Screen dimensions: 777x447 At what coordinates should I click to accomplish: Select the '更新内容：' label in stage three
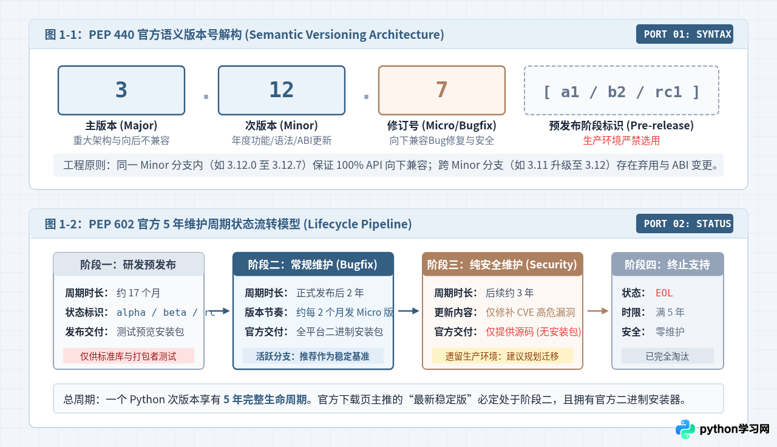pyautogui.click(x=458, y=312)
